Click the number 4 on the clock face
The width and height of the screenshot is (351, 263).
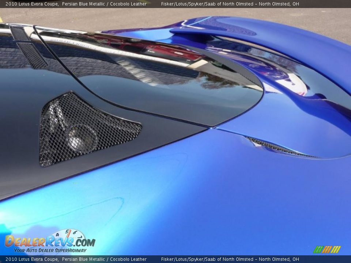click(x=57, y=234)
